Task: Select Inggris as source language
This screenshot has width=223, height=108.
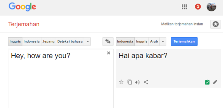Action: [15, 41]
